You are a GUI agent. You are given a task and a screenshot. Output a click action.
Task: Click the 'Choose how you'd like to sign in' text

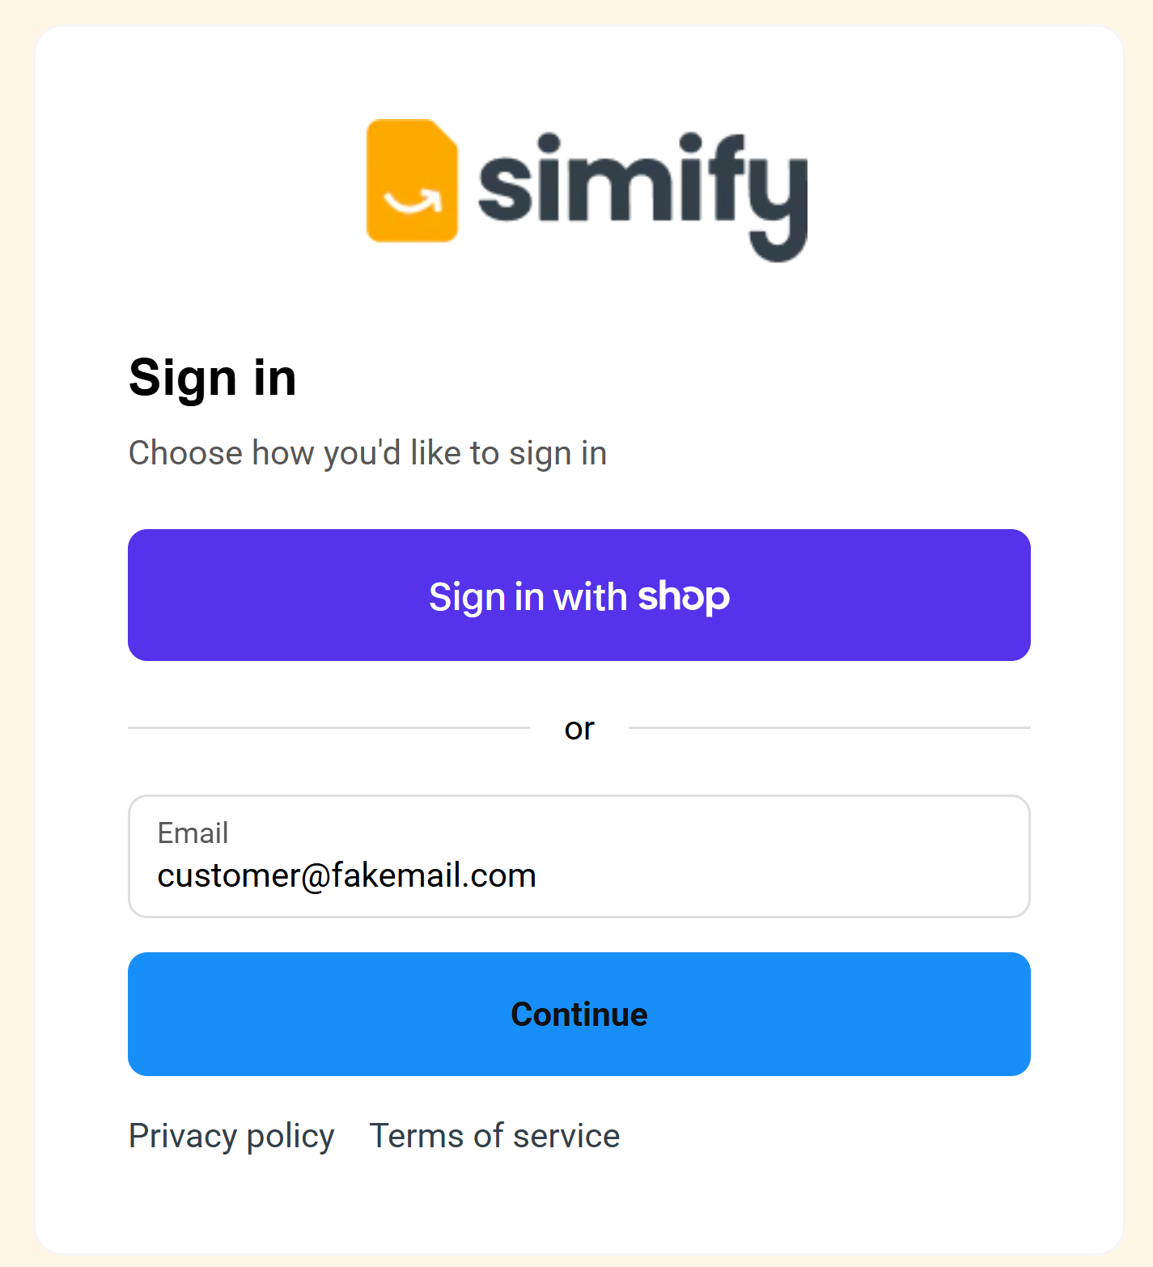[367, 453]
